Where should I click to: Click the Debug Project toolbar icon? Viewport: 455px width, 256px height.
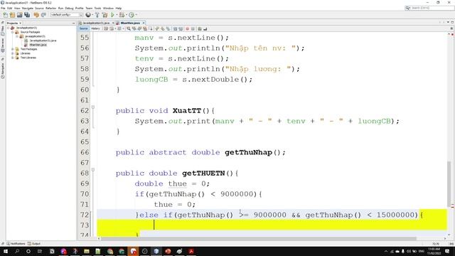pyautogui.click(x=122, y=15)
